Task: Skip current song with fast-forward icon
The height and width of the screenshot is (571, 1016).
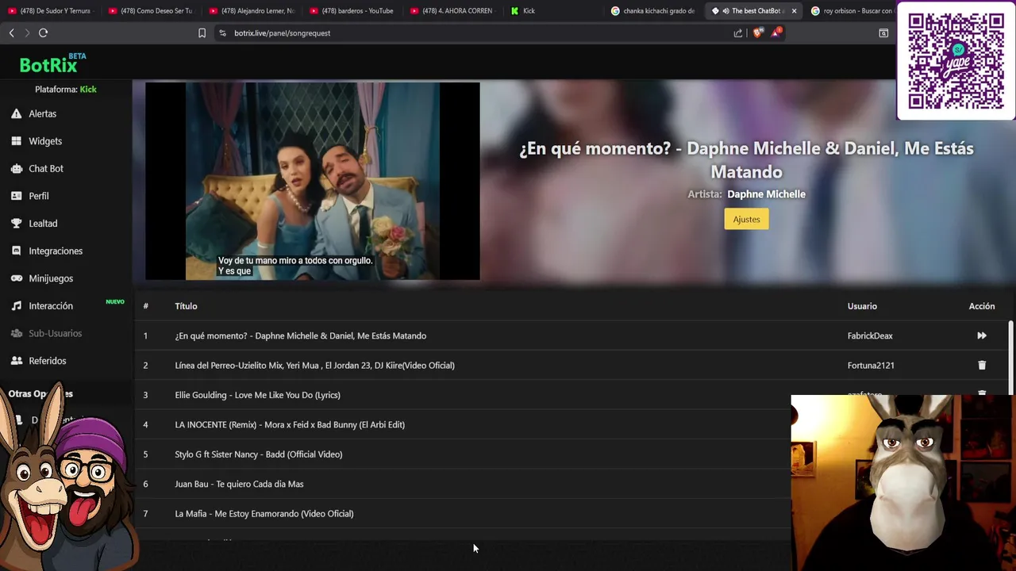Action: pyautogui.click(x=982, y=335)
